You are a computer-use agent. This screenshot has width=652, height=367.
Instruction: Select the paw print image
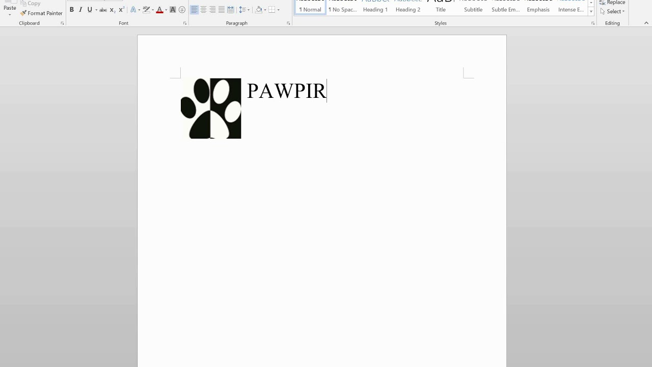pyautogui.click(x=211, y=108)
